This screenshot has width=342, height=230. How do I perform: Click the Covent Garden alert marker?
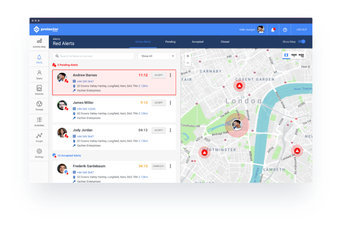[x=239, y=86]
